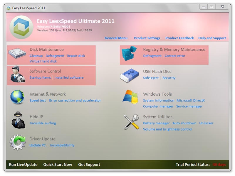Click the USB-Flash Disc drive icon
This screenshot has height=176, width=235.
click(x=130, y=76)
